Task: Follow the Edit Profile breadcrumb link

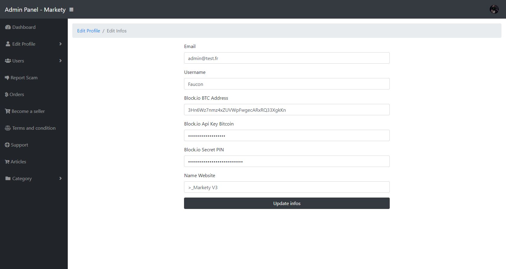Action: pyautogui.click(x=89, y=31)
